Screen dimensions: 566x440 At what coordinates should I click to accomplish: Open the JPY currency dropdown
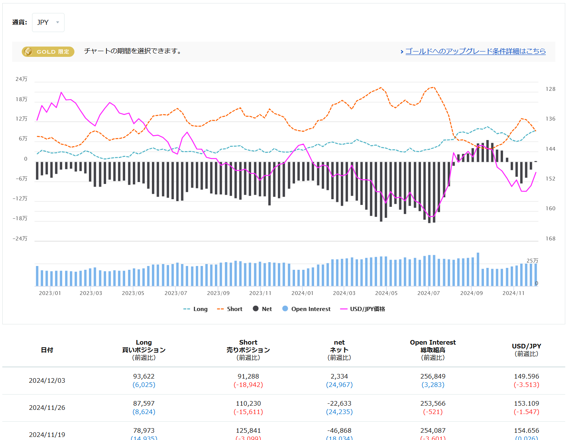pos(48,23)
